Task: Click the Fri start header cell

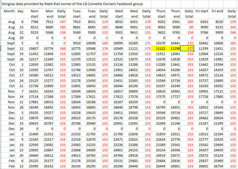Action: pyautogui.click(x=202, y=11)
